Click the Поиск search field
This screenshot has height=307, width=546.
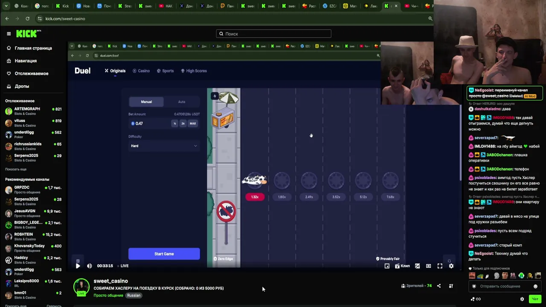click(273, 34)
